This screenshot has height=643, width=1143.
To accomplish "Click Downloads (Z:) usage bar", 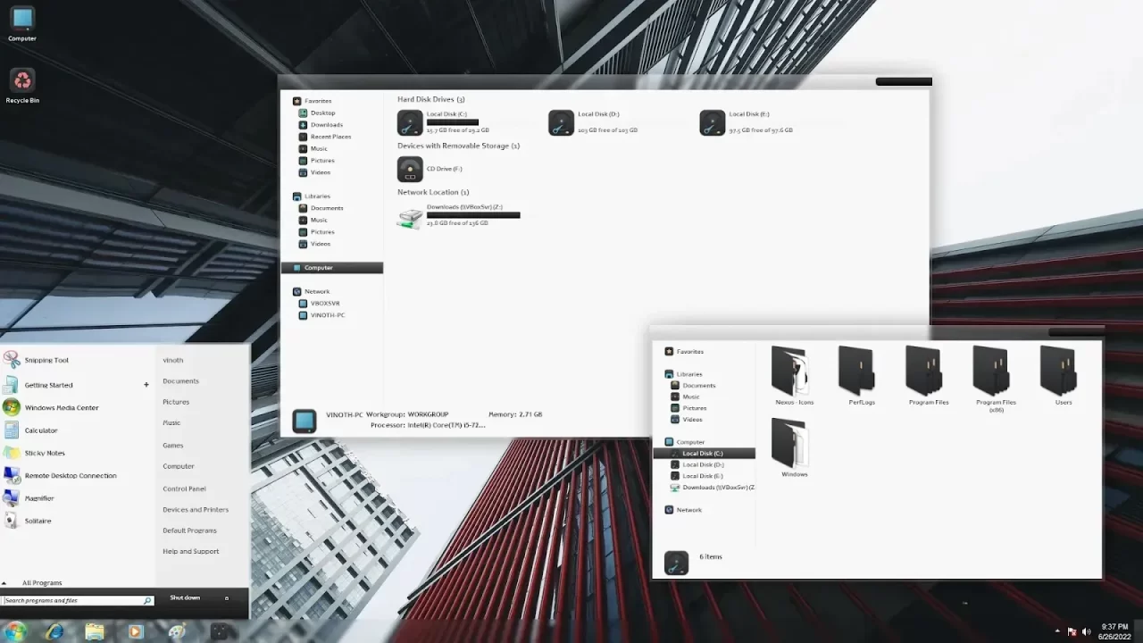I will point(473,215).
